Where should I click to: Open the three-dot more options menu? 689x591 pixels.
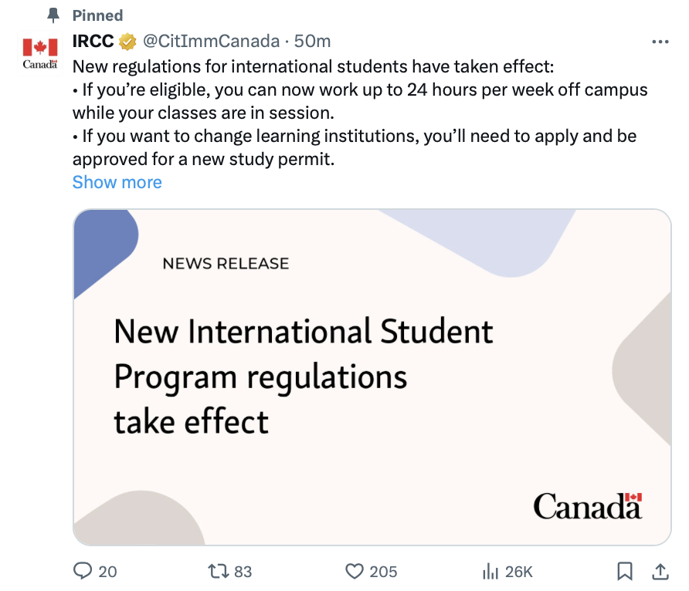point(660,42)
